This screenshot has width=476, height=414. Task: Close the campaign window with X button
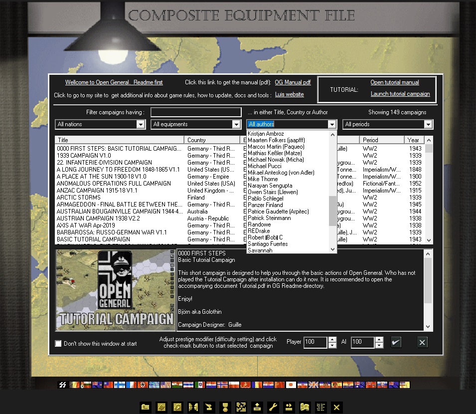pyautogui.click(x=422, y=342)
